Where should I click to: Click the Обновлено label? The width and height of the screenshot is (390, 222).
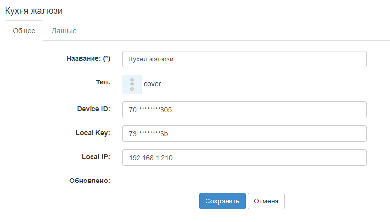click(x=90, y=181)
